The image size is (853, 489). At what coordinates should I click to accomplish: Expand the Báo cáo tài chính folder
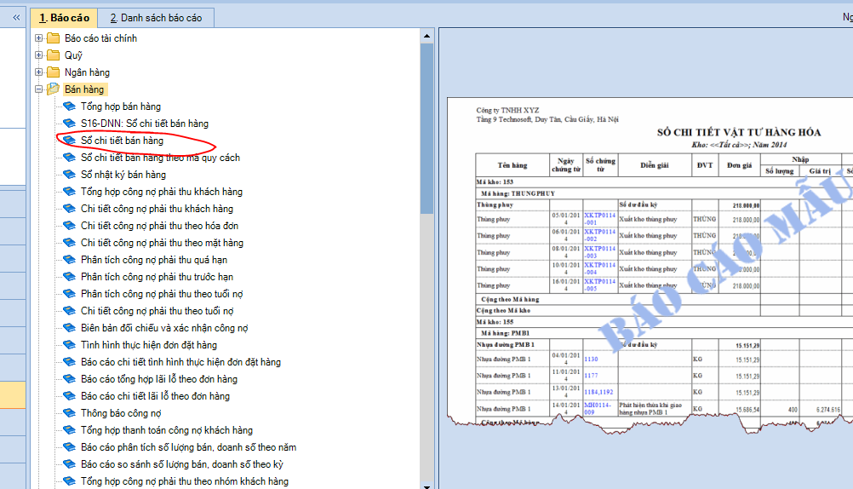coord(38,38)
